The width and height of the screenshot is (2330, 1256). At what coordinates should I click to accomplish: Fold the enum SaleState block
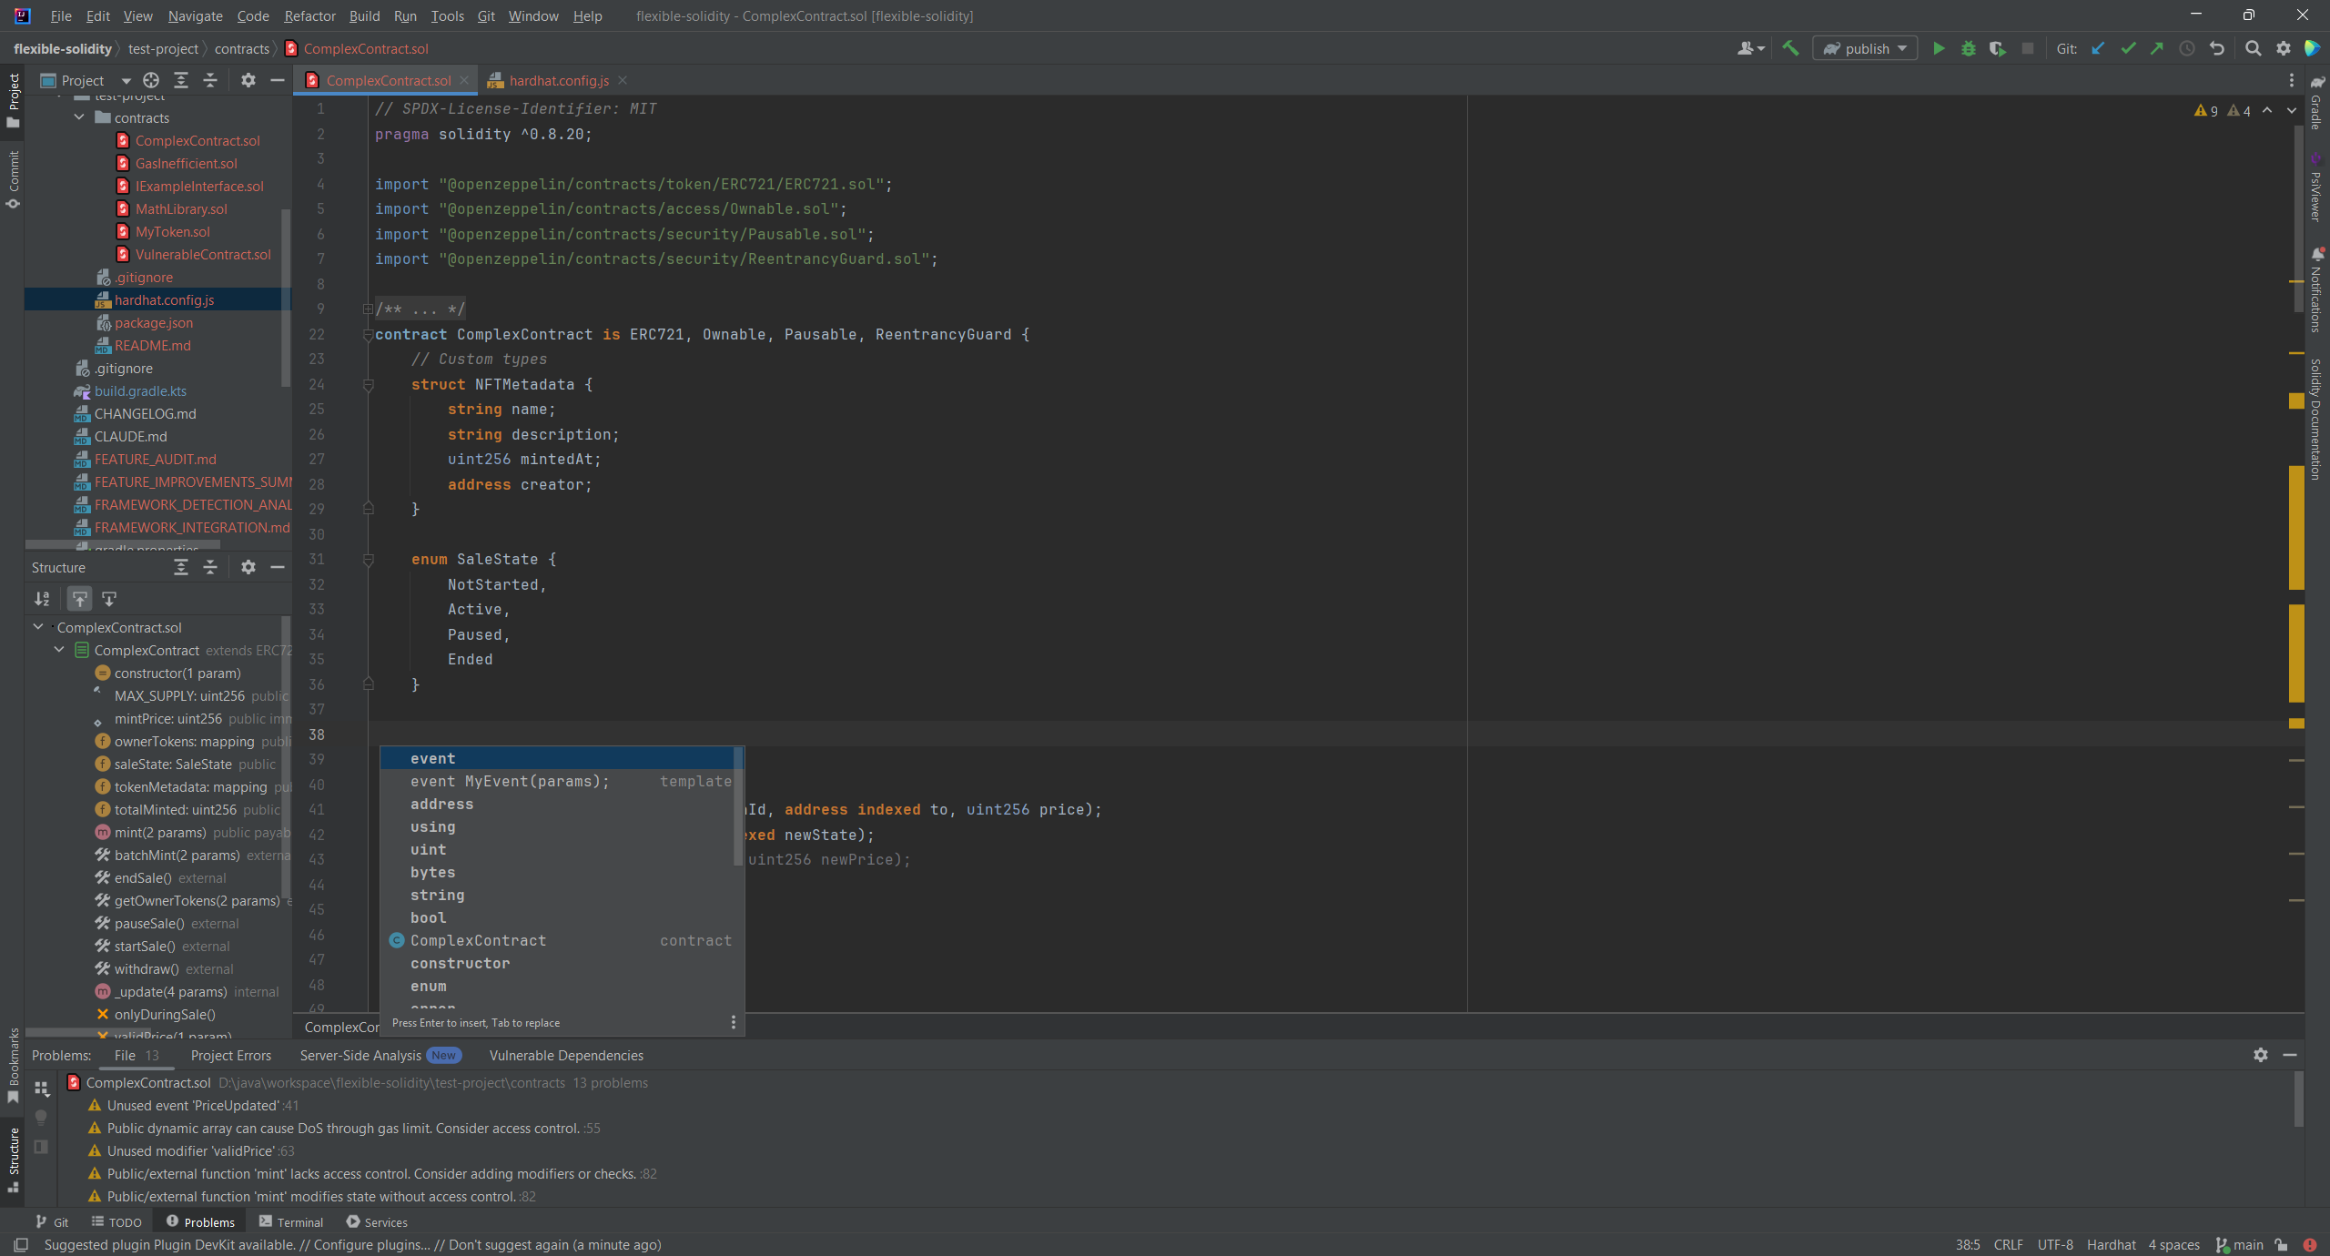pos(368,560)
